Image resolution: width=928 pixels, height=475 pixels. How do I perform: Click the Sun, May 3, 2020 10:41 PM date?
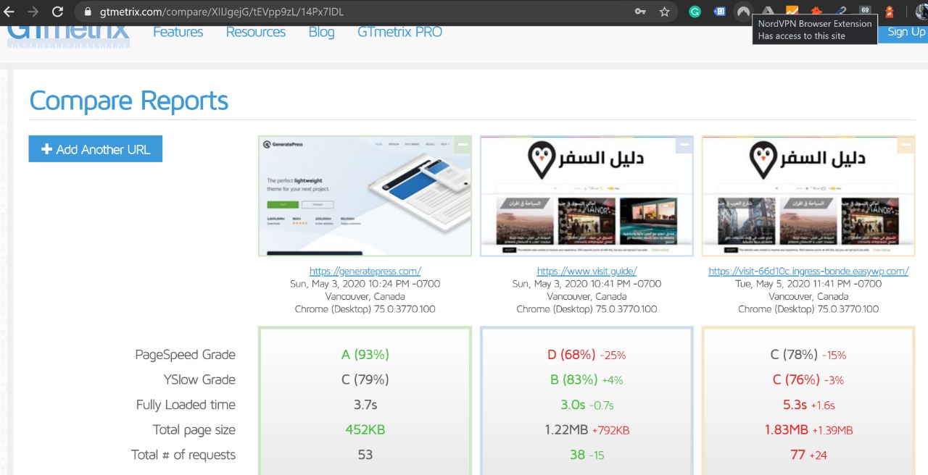point(587,284)
